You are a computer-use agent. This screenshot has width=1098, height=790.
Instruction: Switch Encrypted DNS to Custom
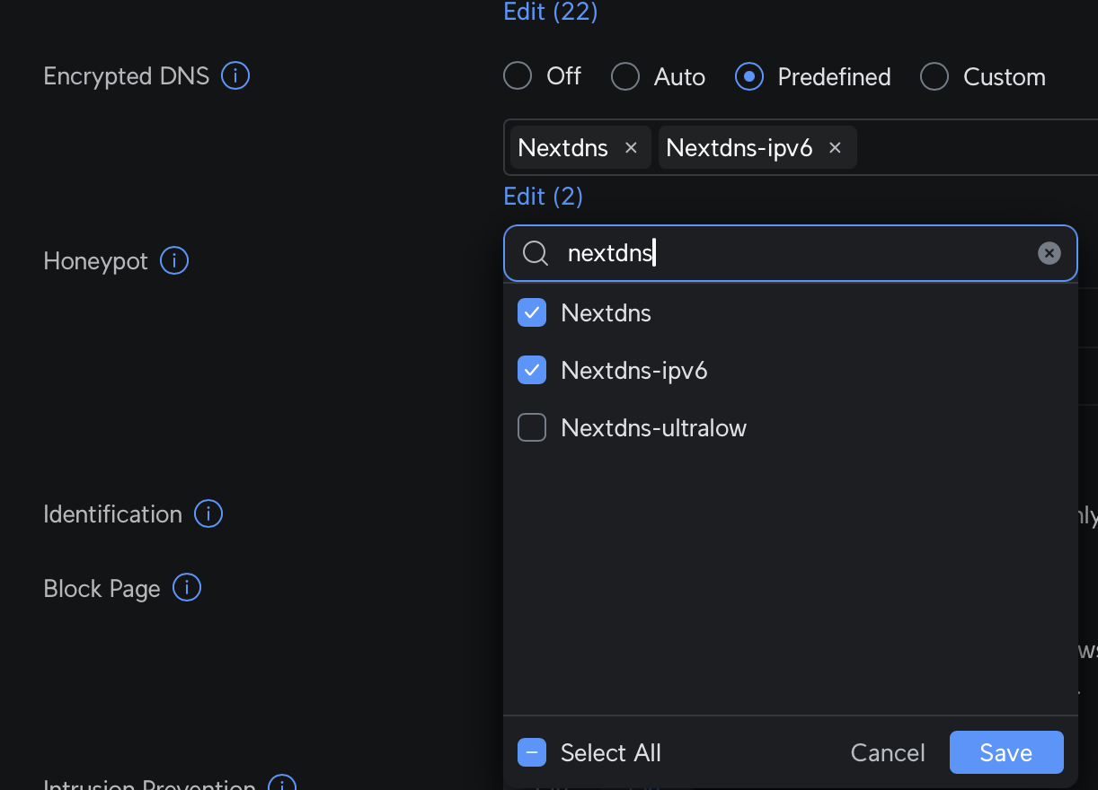[x=934, y=77]
